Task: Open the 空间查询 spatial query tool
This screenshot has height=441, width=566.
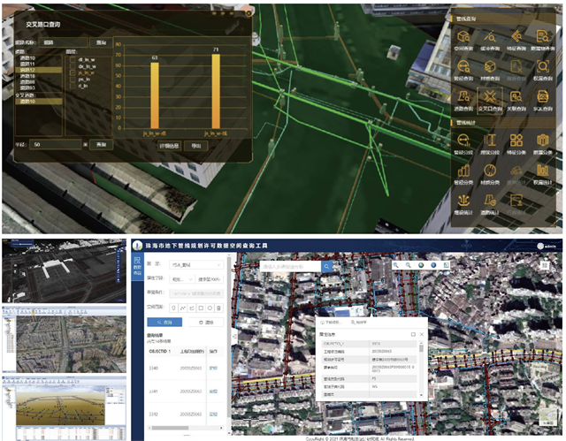Action: 464,36
